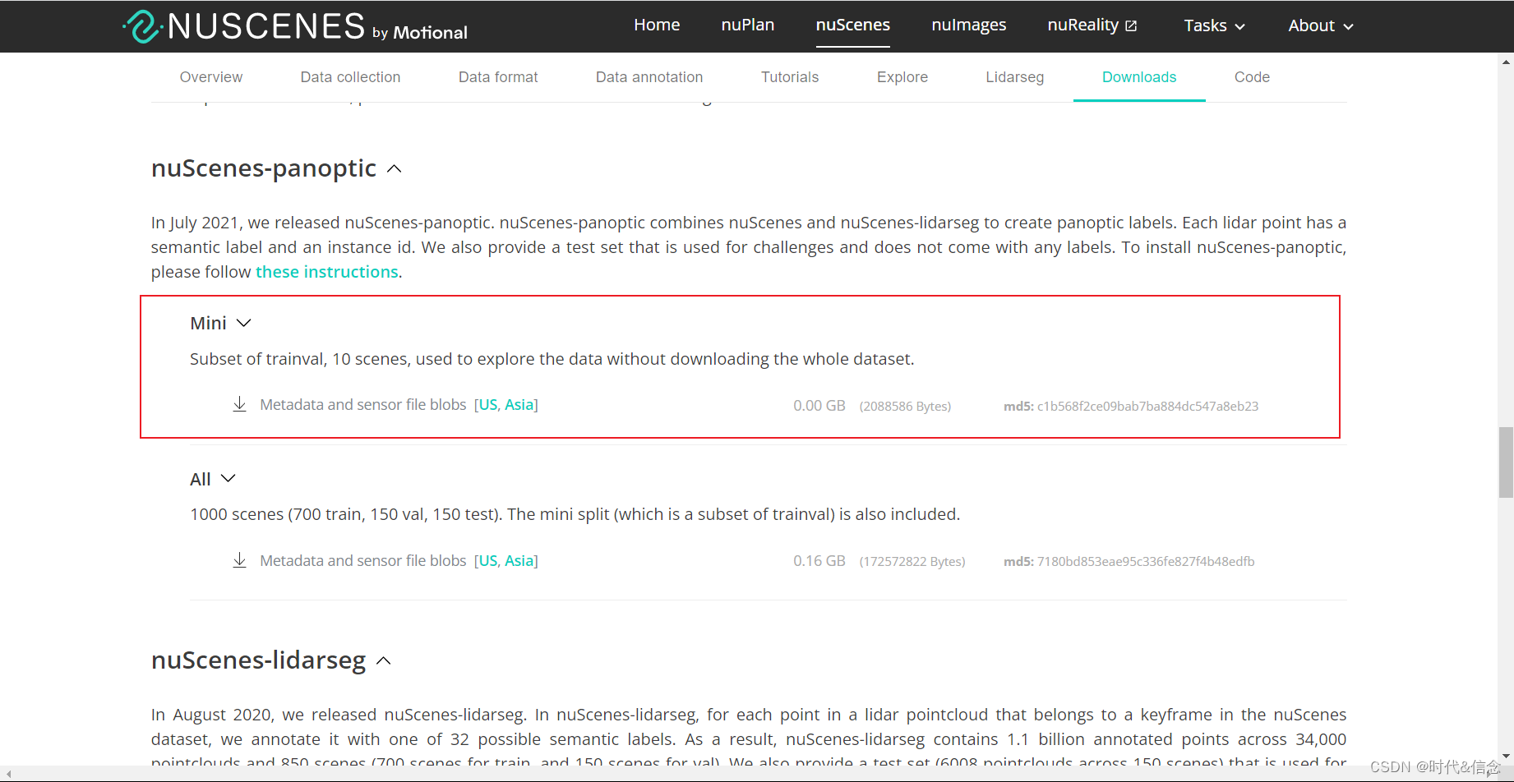Click the 'by Motional' logo text

pos(420,33)
